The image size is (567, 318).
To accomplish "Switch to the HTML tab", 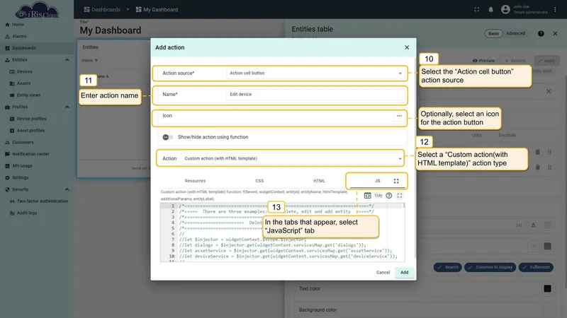I will [319, 181].
